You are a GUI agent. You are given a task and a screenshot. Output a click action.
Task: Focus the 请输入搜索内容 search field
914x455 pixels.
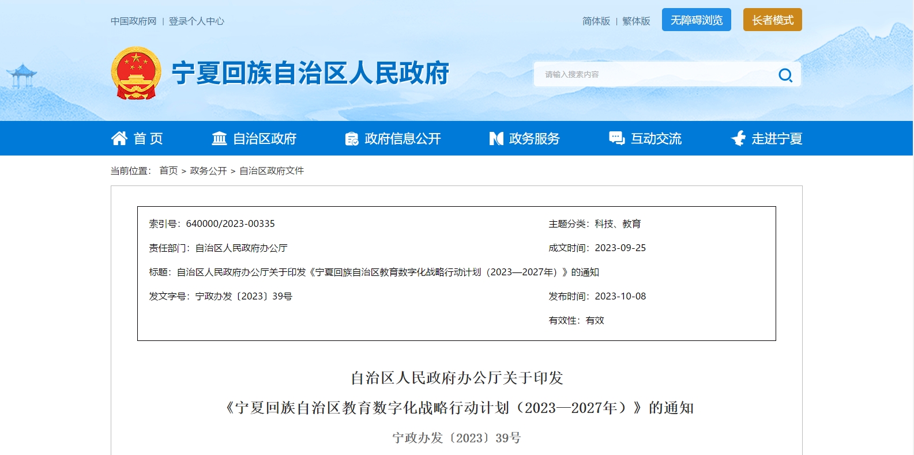tap(652, 75)
